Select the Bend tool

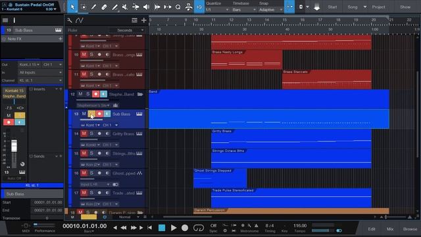(x=136, y=7)
